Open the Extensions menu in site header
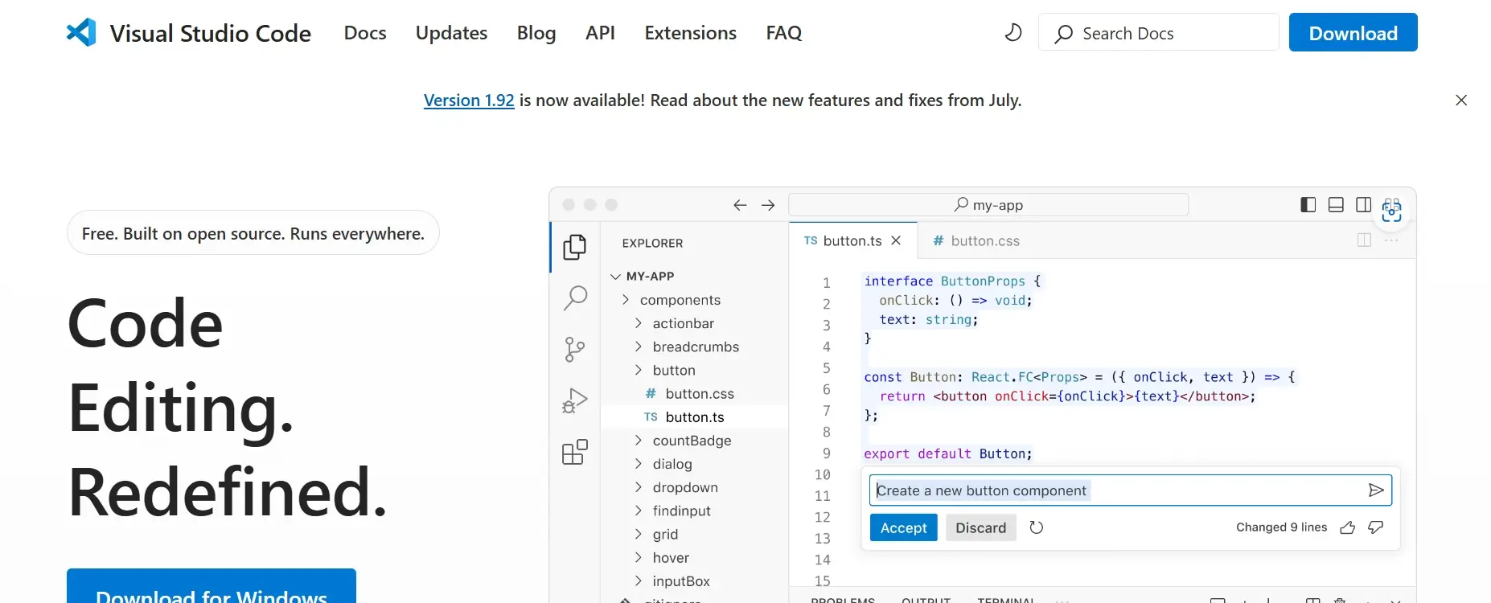The height and width of the screenshot is (603, 1491). 690,33
